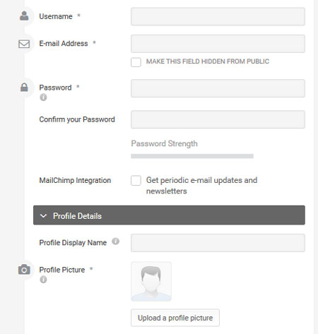Image resolution: width=318 pixels, height=334 pixels.
Task: Click the Get periodic e-mail updates label text
Action: coord(201,186)
